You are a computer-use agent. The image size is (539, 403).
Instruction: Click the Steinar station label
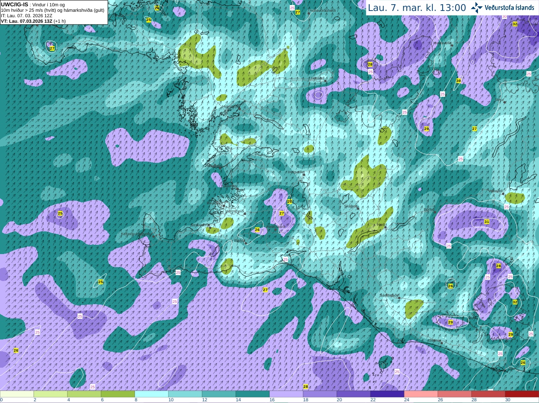pyautogui.click(x=435, y=340)
